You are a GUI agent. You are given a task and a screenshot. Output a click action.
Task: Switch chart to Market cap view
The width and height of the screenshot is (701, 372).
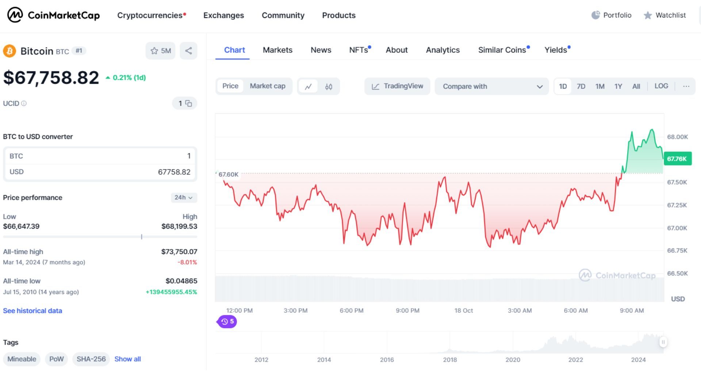pos(268,86)
